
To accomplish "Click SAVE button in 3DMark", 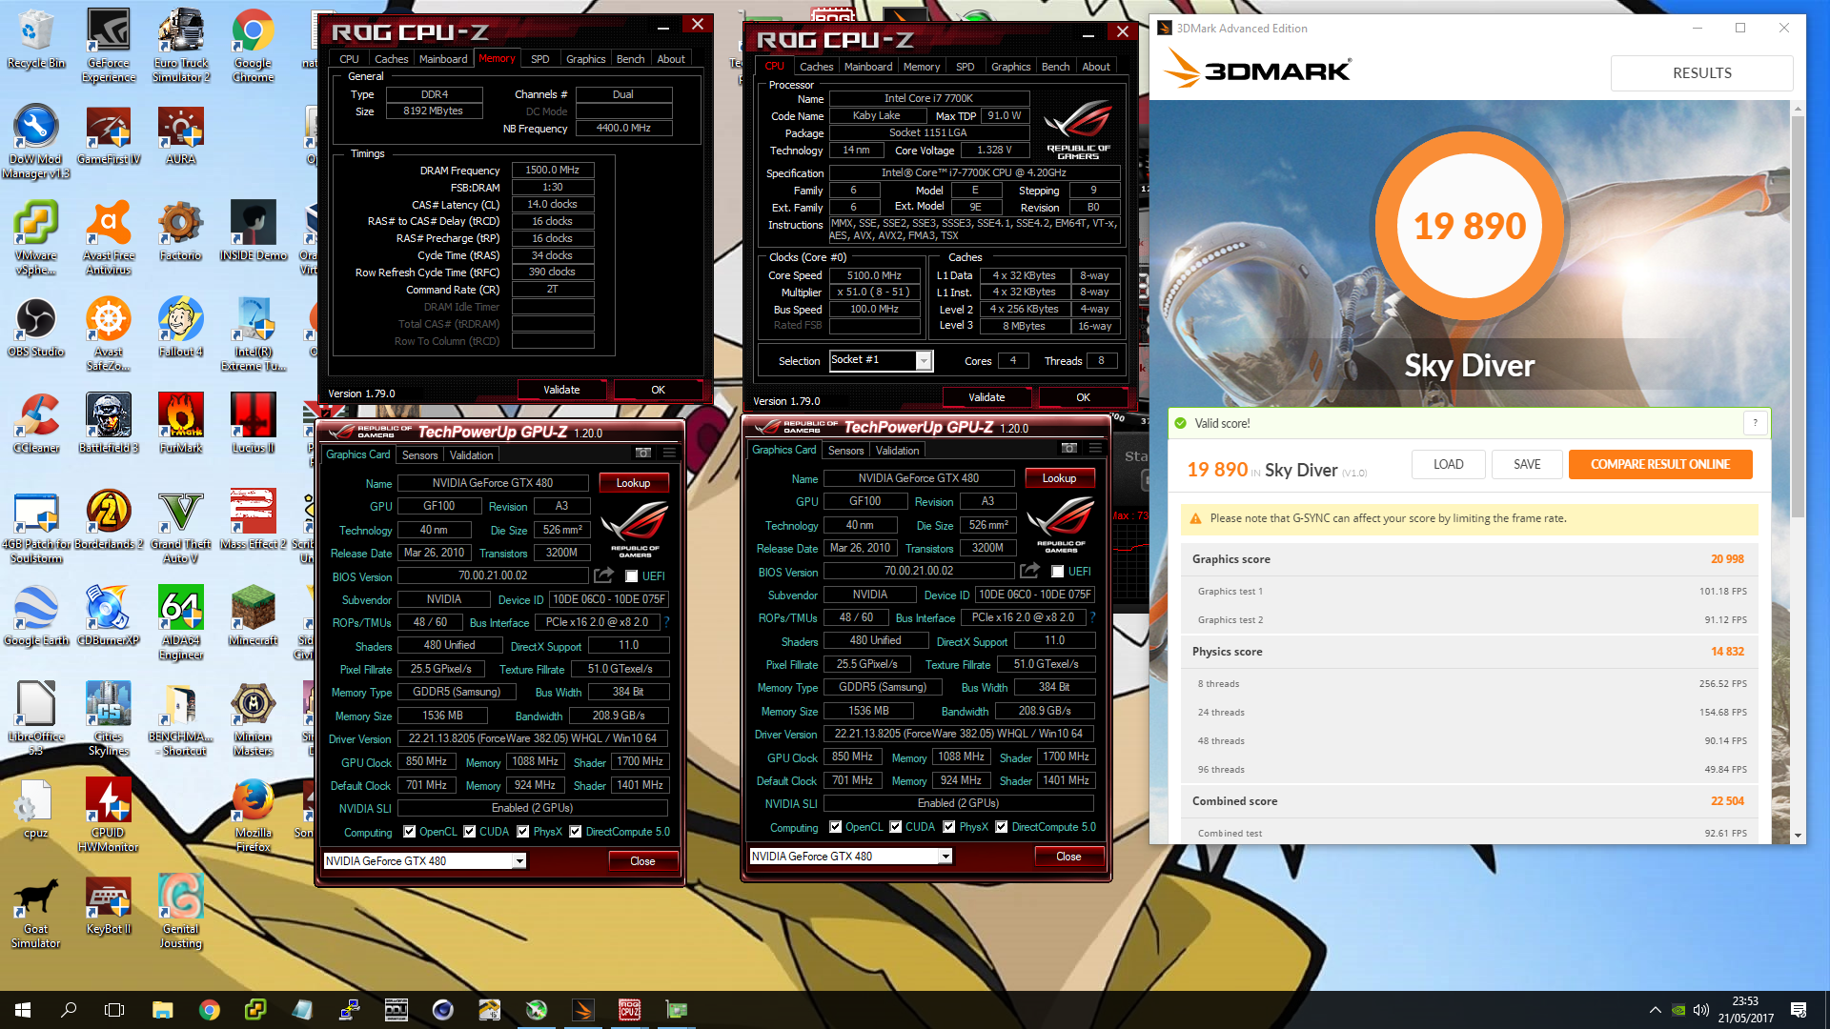I will click(x=1527, y=464).
